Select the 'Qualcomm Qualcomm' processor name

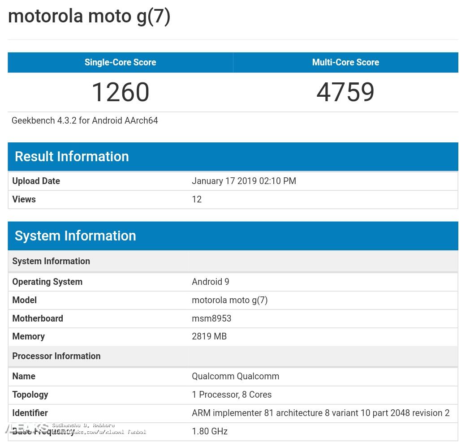click(x=235, y=376)
